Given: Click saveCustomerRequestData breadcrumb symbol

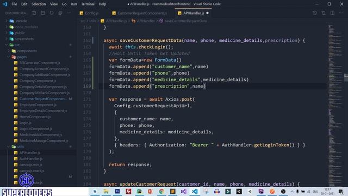Looking at the screenshot, I should 185,21.
